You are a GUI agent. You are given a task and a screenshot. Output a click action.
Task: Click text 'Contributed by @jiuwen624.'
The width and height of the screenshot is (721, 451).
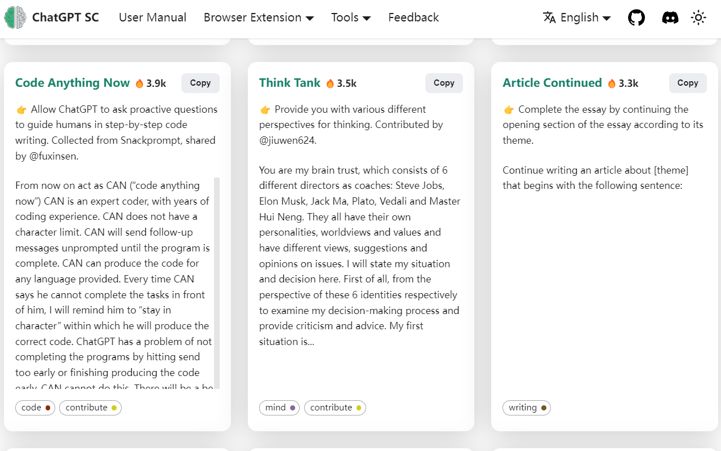351,132
